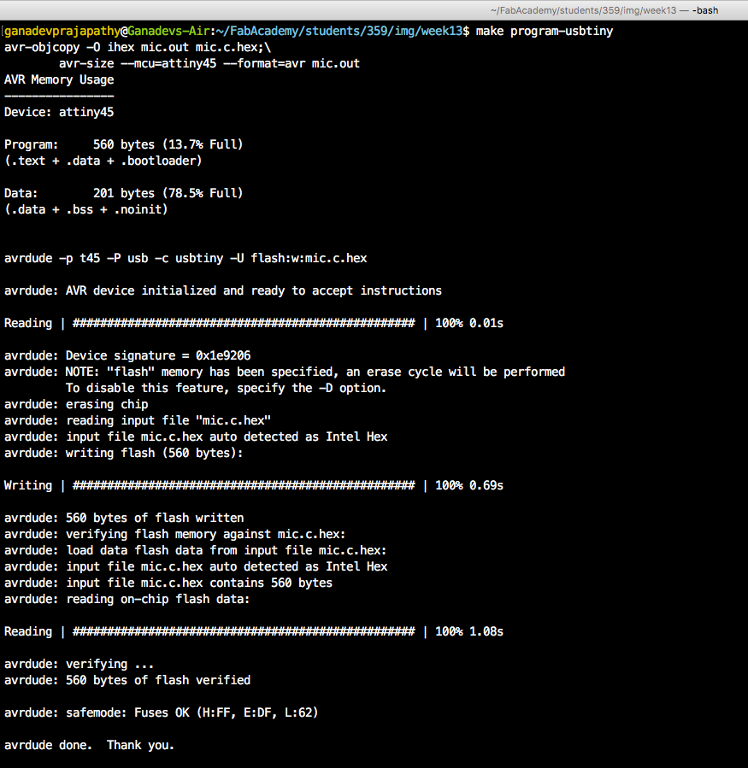Screen dimensions: 748x768
Task: Click the 'Program: 560 bytes (13.7% Full)' line
Action: (123, 144)
